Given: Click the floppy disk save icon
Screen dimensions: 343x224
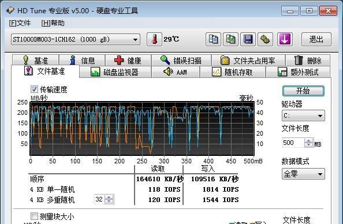Looking at the screenshot, I should click(x=248, y=39).
